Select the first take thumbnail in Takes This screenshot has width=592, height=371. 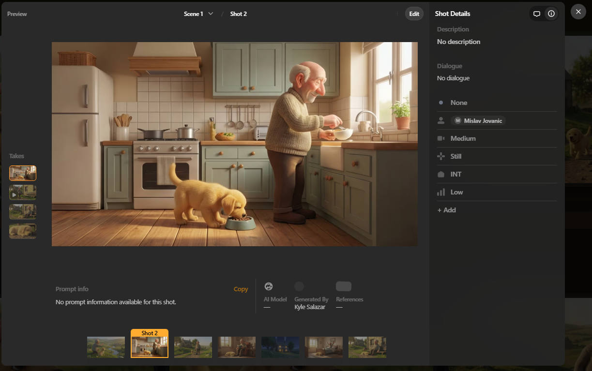point(22,173)
